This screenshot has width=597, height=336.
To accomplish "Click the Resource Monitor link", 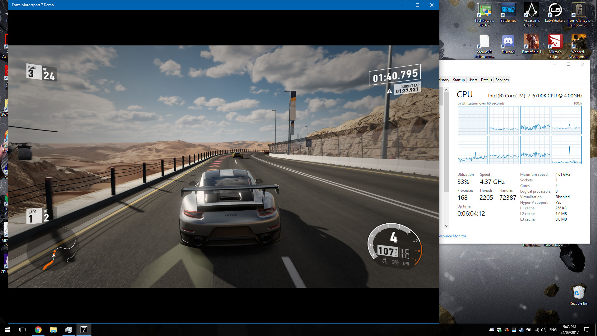I will tap(452, 236).
